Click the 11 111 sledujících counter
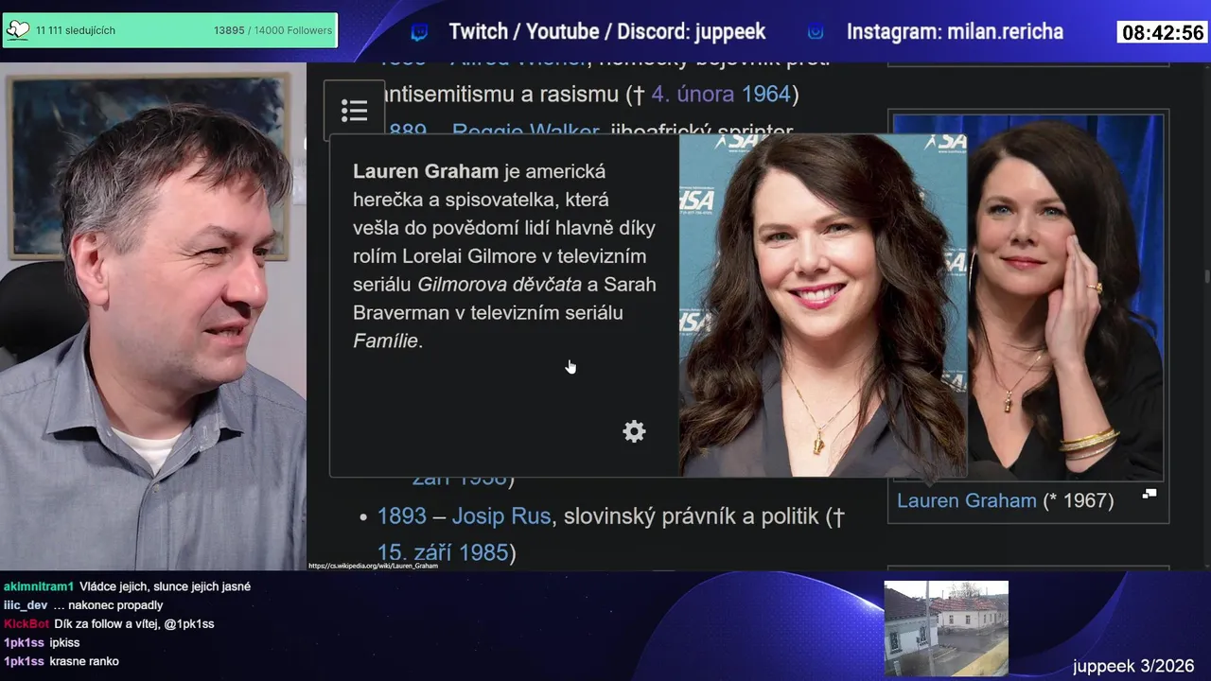 coord(76,30)
